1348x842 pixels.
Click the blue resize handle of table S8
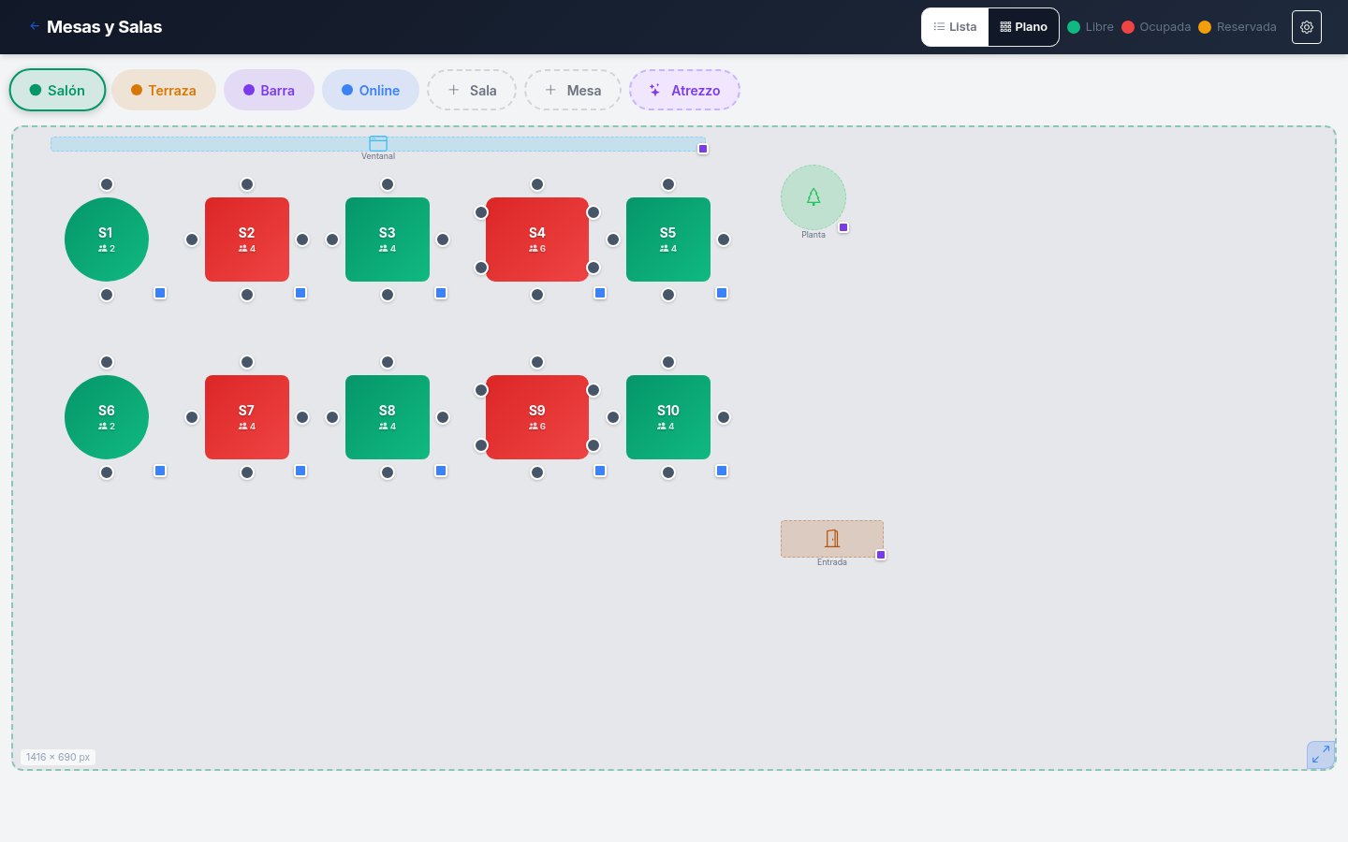click(x=441, y=471)
